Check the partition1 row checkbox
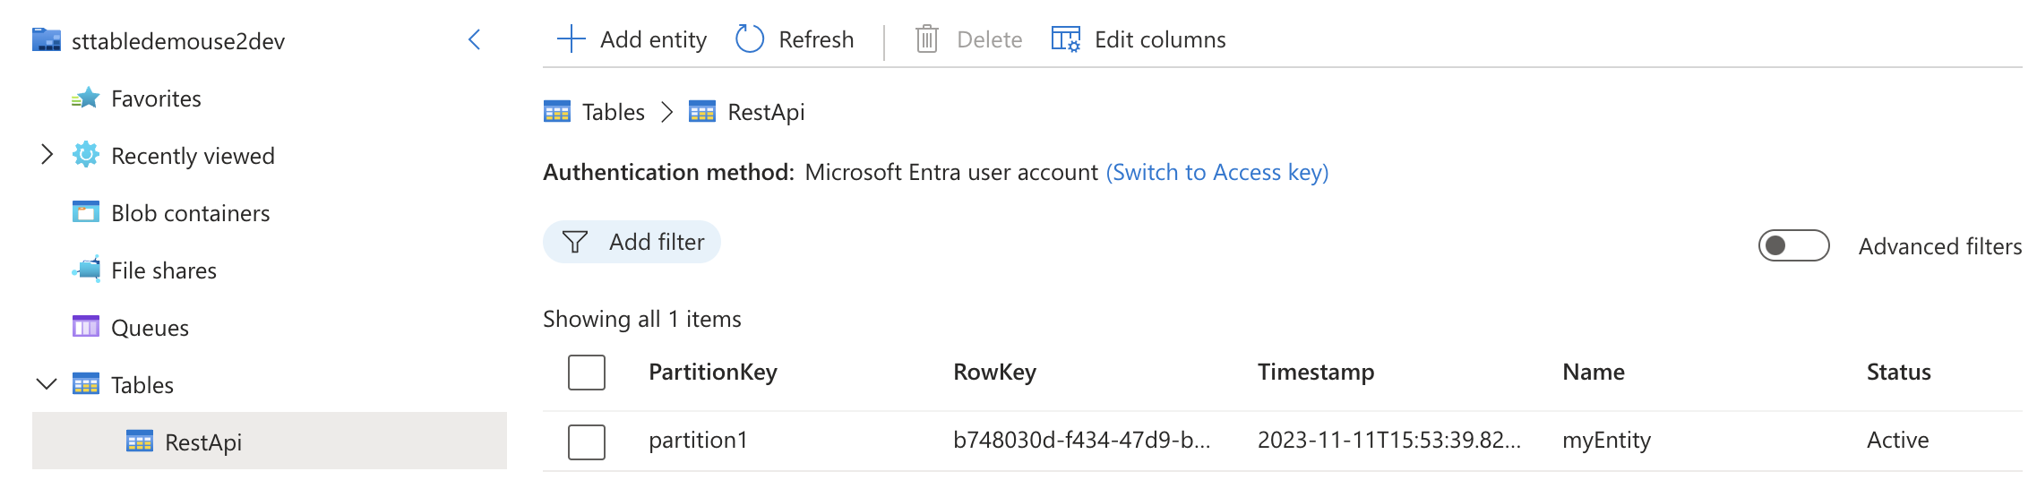Image resolution: width=2037 pixels, height=480 pixels. tap(587, 441)
